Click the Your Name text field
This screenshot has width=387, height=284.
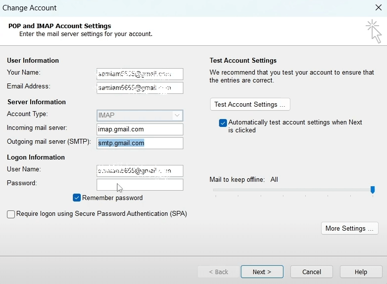click(140, 74)
